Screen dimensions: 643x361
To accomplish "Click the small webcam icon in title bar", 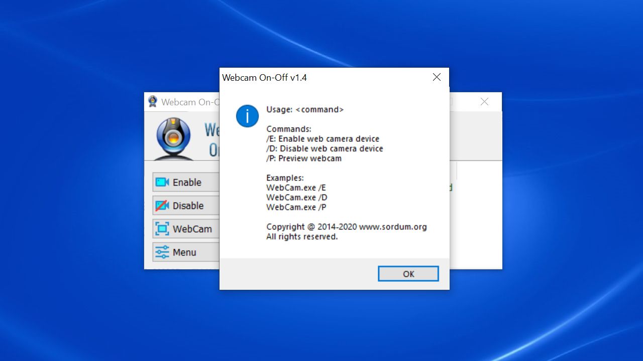I will (153, 102).
